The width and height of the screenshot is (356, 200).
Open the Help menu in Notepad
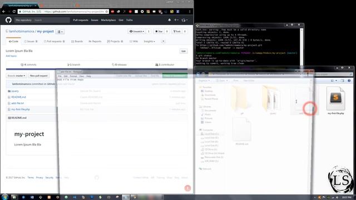pos(88,76)
